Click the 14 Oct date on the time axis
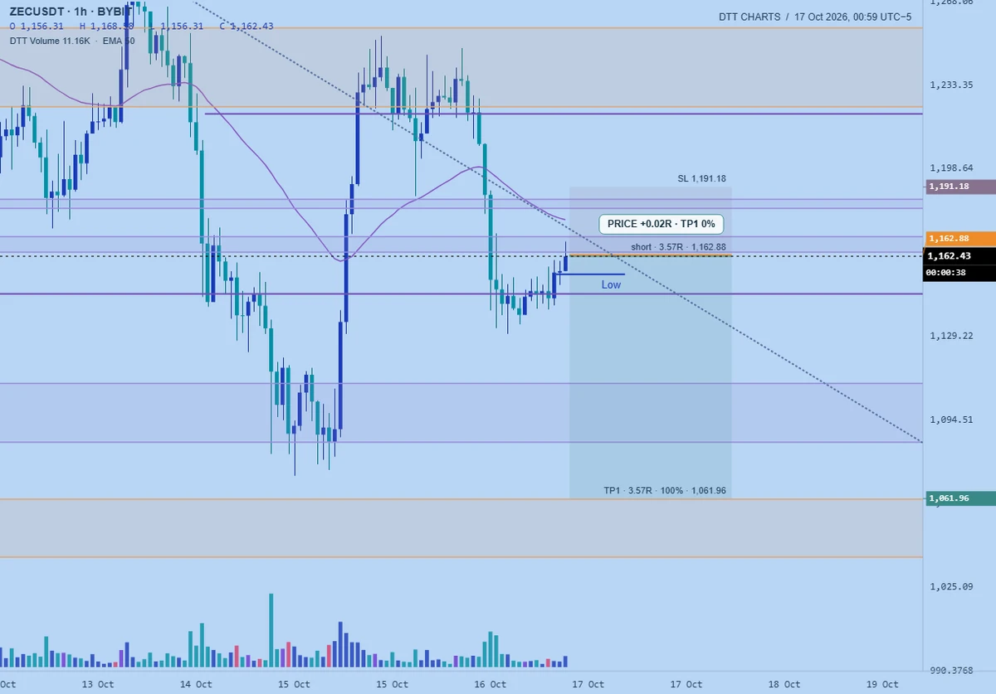This screenshot has width=996, height=694. point(196,685)
